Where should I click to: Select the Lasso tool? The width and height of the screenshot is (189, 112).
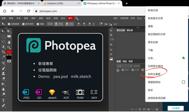coord(3,42)
